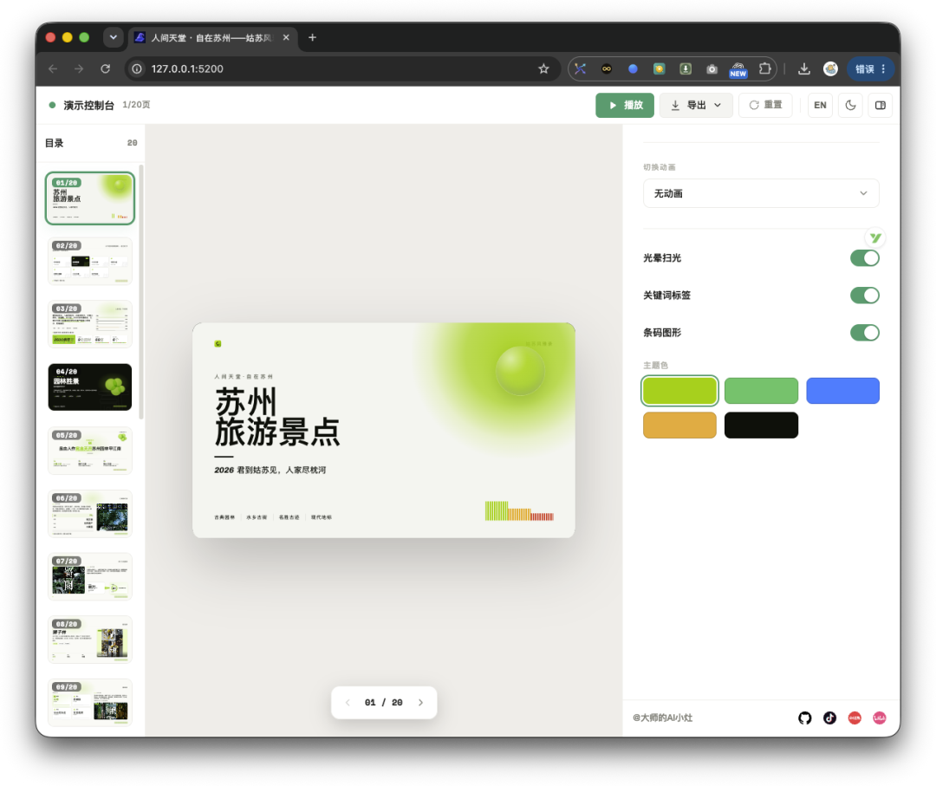Click the 重置 reset button
Viewport: 936px width, 786px height.
(765, 105)
